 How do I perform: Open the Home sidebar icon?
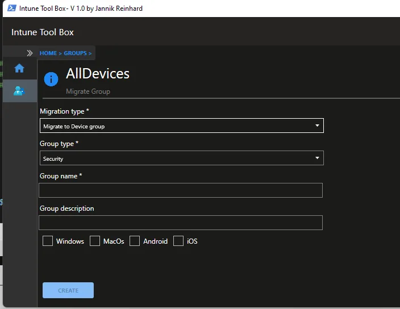click(19, 68)
